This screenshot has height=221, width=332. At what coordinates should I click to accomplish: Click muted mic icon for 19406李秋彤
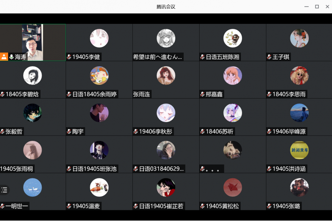pyautogui.click(x=136, y=132)
